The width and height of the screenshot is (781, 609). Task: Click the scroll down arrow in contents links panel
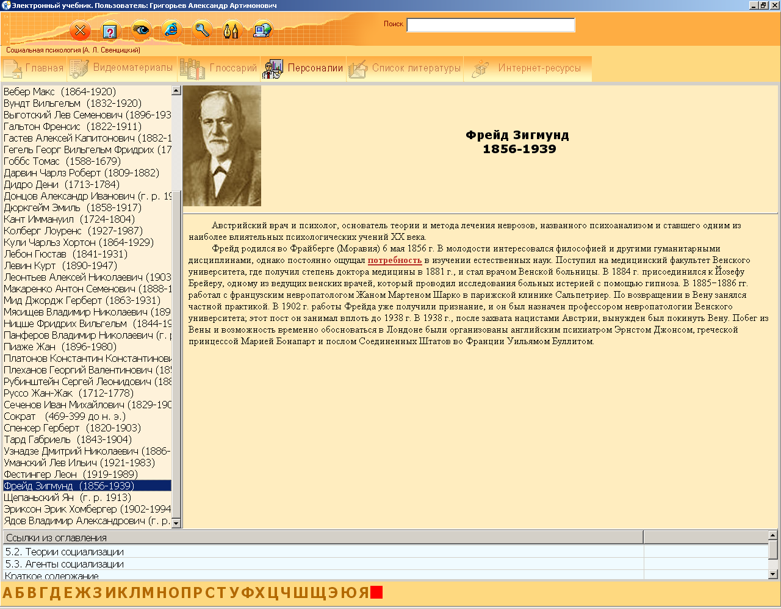(773, 574)
